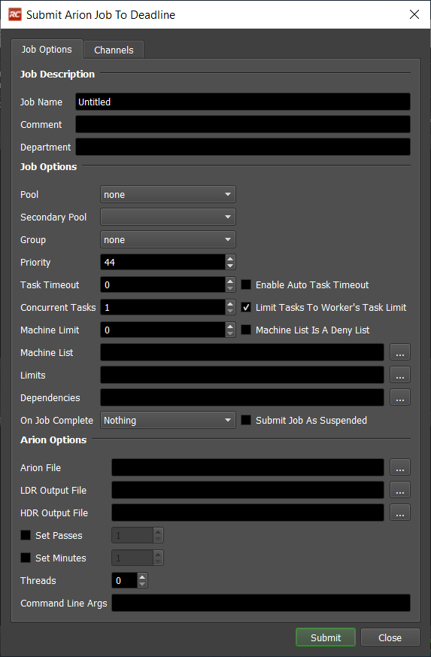Click the HDR Output File path field
Image resolution: width=431 pixels, height=657 pixels.
[247, 513]
